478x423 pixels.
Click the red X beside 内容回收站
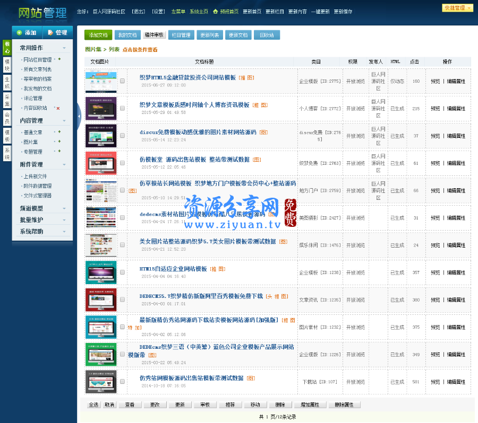[58, 108]
